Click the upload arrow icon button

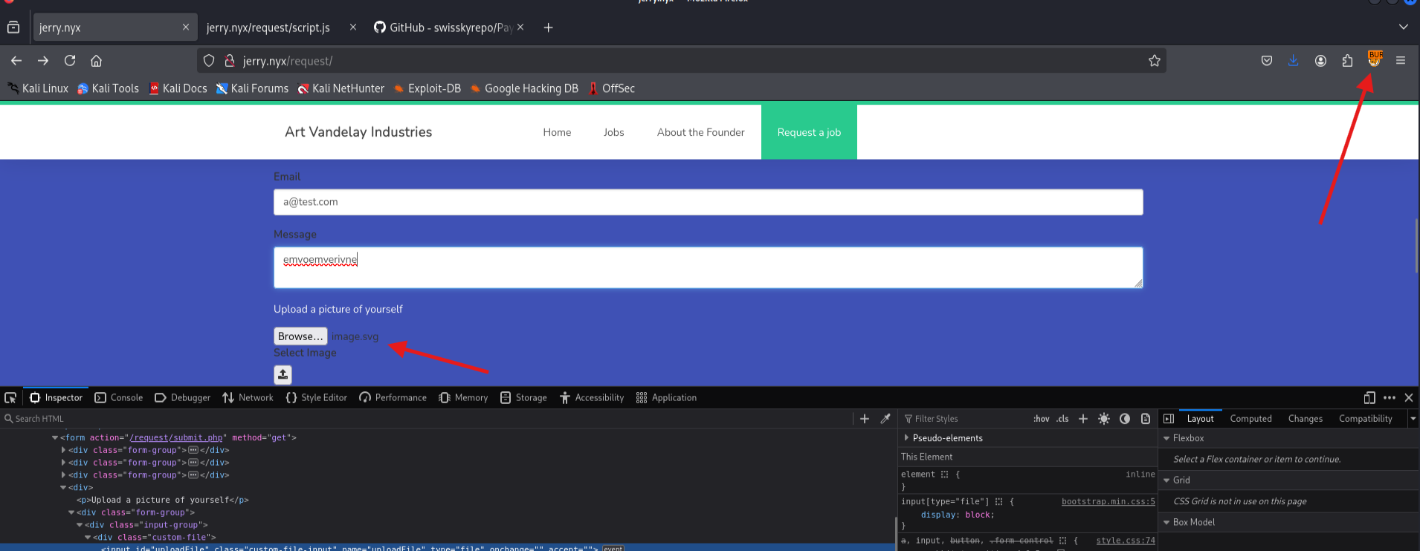pyautogui.click(x=283, y=374)
